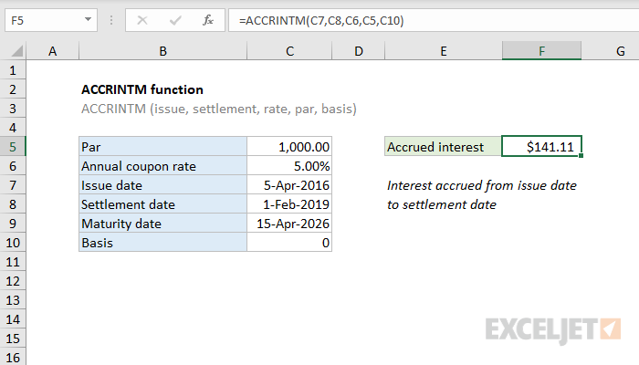Screen dimensions: 639x365
Task: Select the cell with value 1,000.00
Action: (x=289, y=147)
